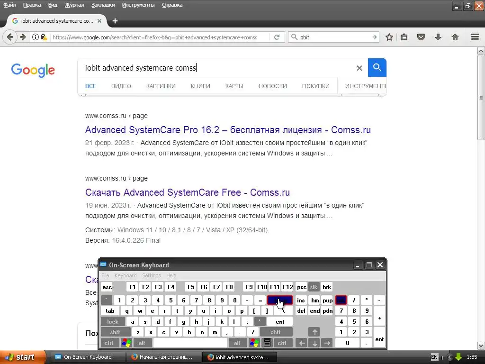Toggle the right alt key on the keyboard

tap(237, 343)
